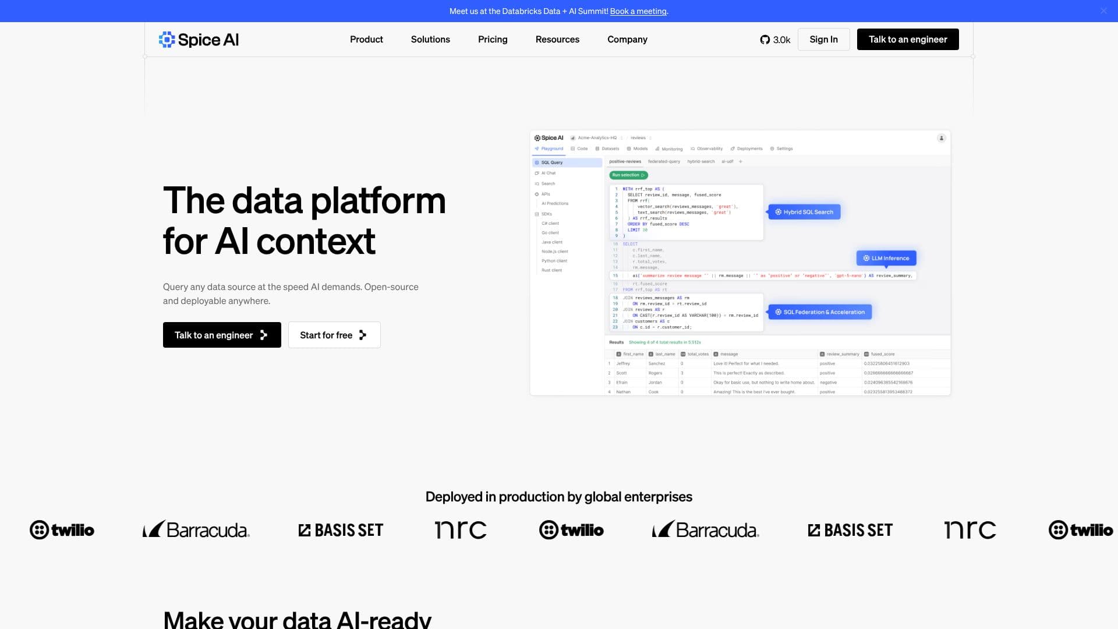The image size is (1118, 629).
Task: Go to the Pricing page
Action: [493, 40]
